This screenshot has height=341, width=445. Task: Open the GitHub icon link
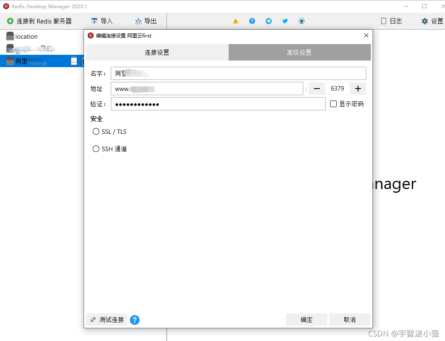[301, 21]
